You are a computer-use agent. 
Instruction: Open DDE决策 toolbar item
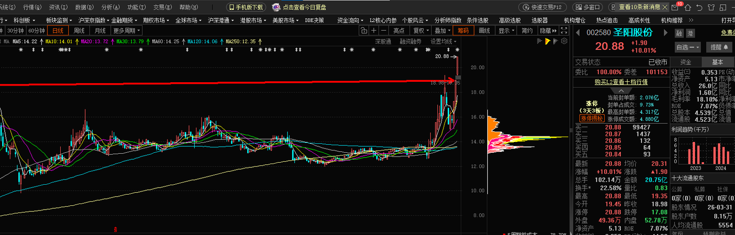(314, 20)
